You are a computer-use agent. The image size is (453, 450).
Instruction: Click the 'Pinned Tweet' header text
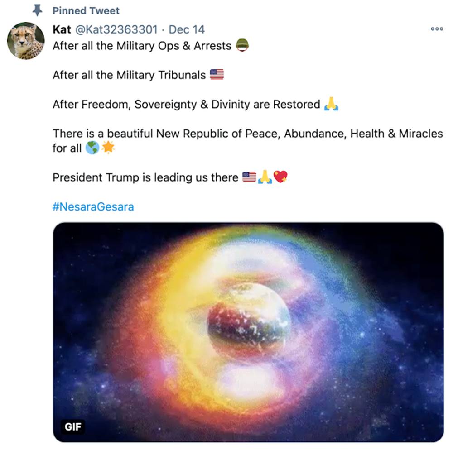pos(86,10)
